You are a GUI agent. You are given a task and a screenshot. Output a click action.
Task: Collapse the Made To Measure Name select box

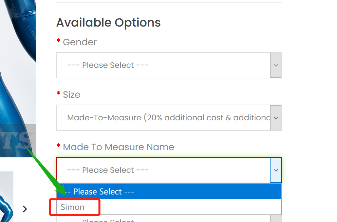[x=169, y=170]
